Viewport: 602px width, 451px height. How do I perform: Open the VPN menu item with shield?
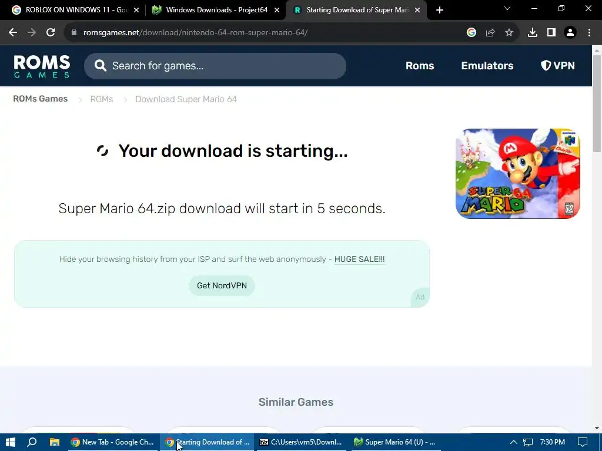point(557,66)
